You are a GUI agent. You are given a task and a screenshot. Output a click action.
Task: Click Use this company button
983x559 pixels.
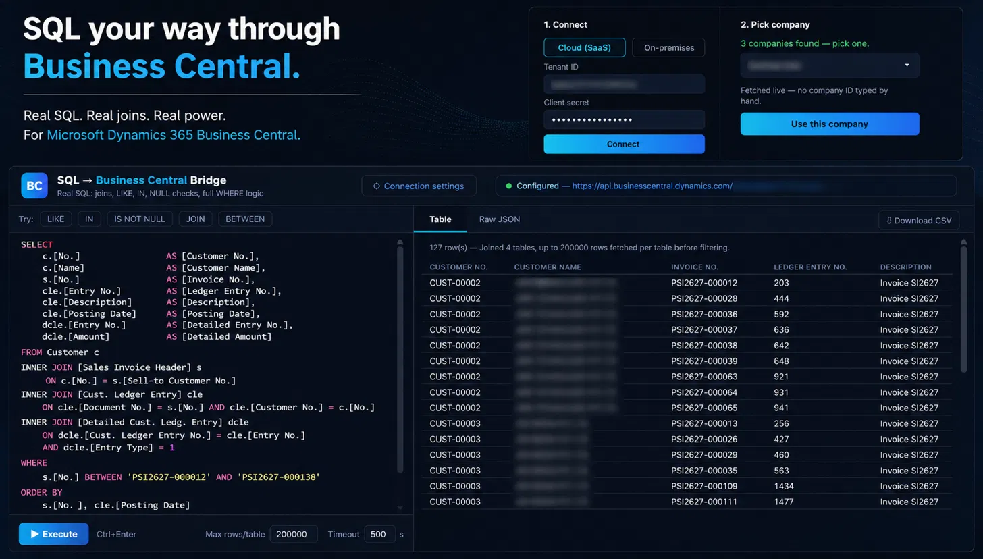[x=830, y=124]
